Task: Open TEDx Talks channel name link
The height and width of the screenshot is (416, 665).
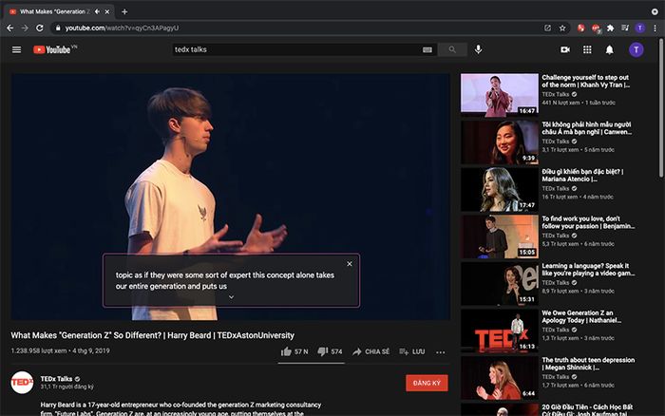Action: click(56, 379)
